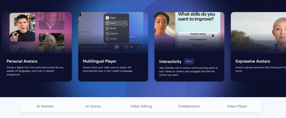The image size is (286, 118).
Task: Click the Expressive Avatars card thumbnail
Action: pos(258,33)
